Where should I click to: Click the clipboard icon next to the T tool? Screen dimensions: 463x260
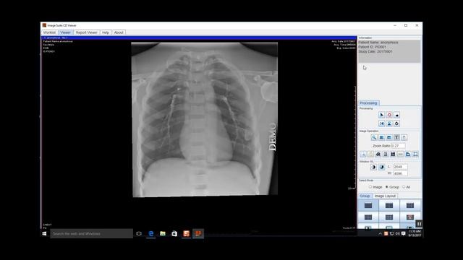pyautogui.click(x=404, y=137)
